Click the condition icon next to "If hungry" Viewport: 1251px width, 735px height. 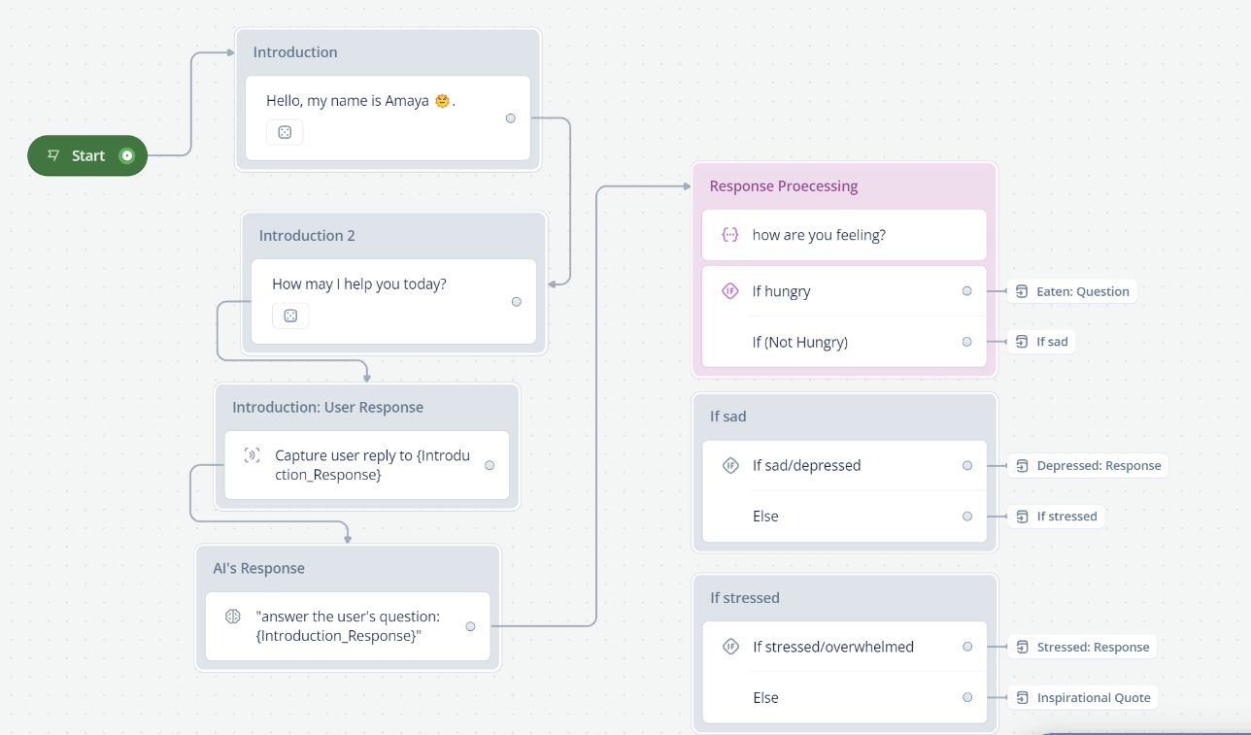tap(729, 290)
